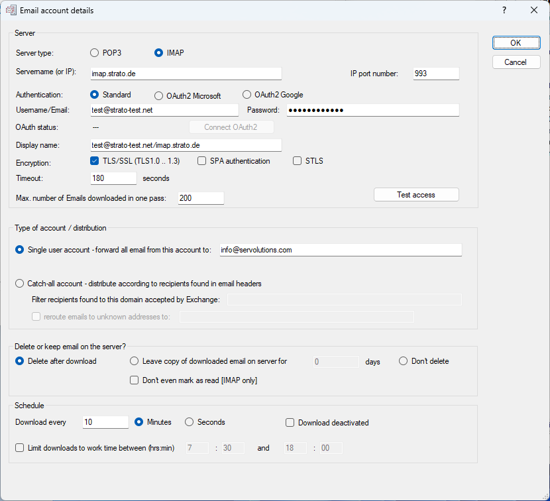Check the Download deactivated box
This screenshot has height=501, width=550.
pos(290,423)
